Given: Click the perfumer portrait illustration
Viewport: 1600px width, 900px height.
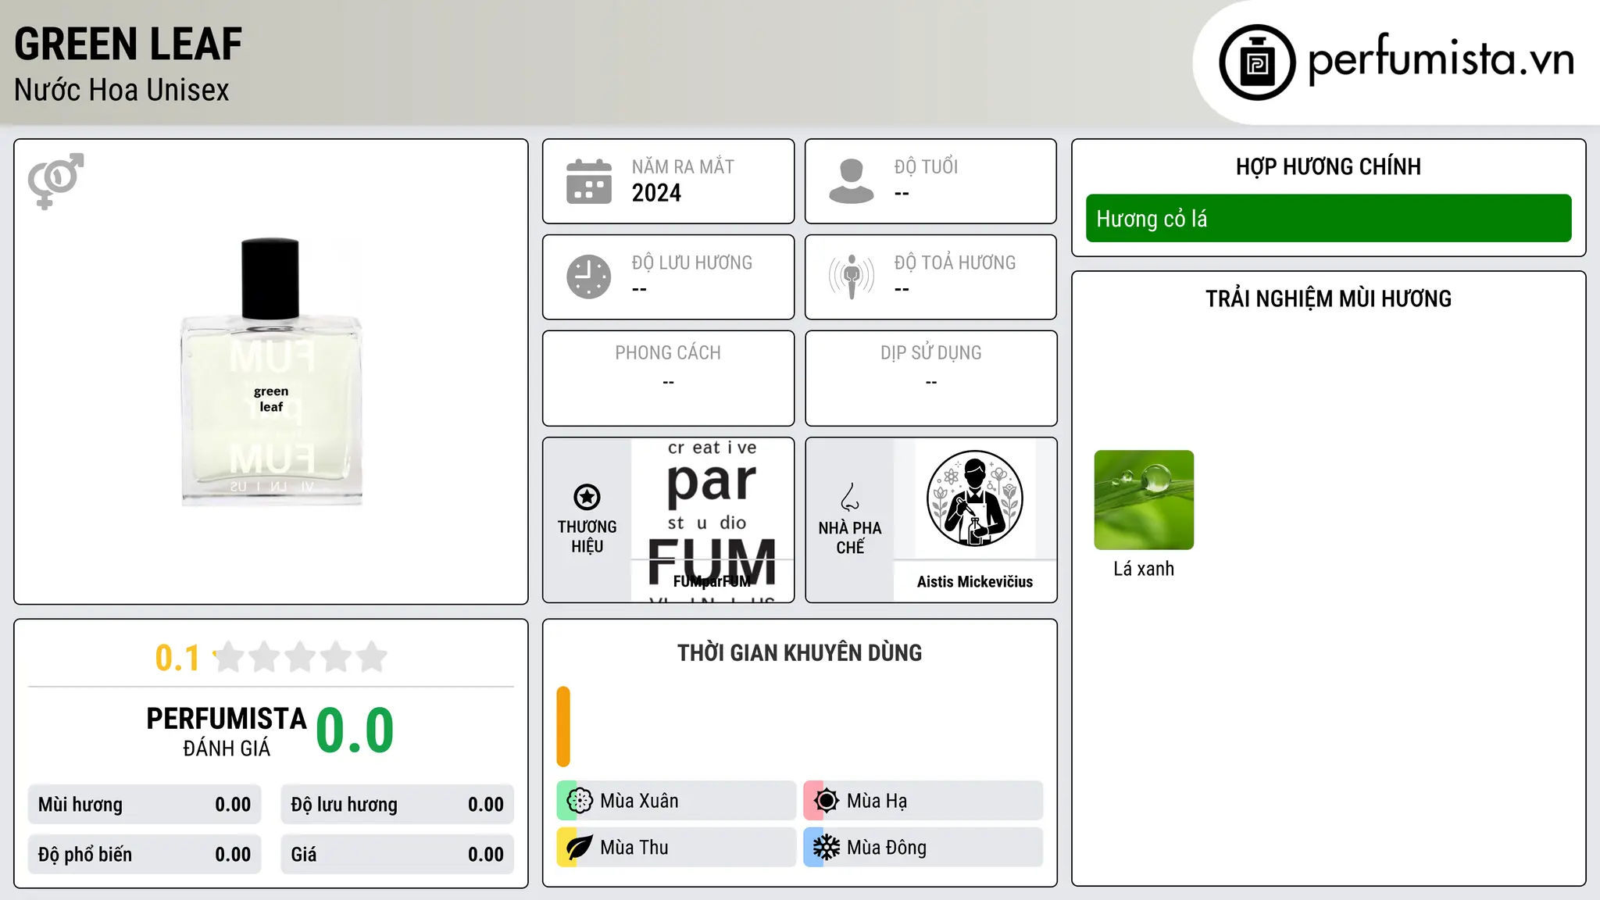Looking at the screenshot, I should [974, 498].
